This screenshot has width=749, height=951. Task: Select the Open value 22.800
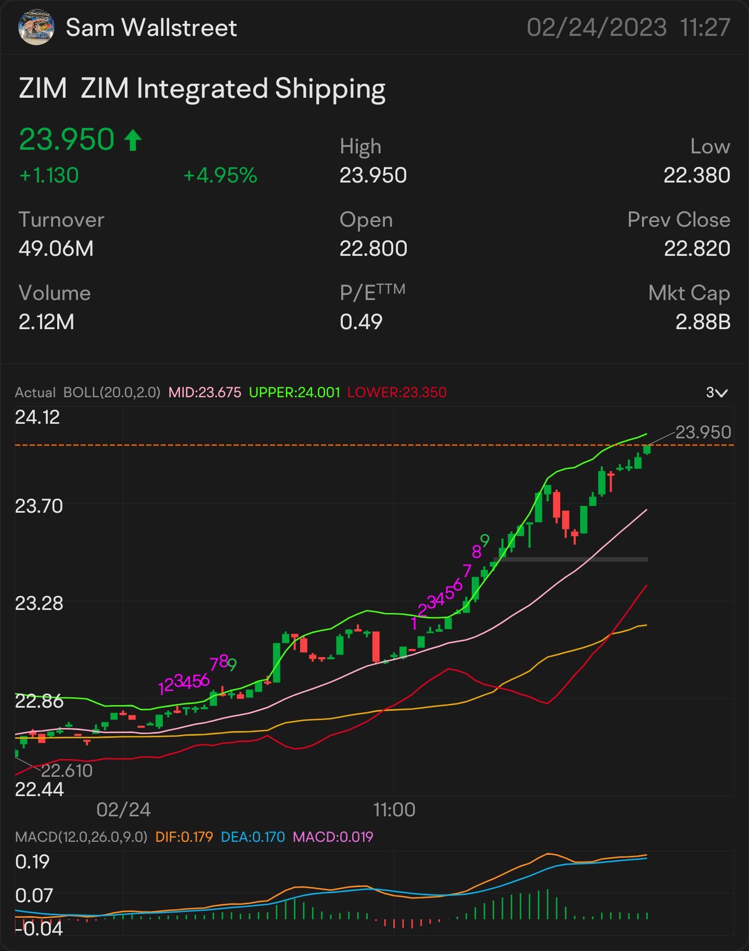(x=373, y=249)
